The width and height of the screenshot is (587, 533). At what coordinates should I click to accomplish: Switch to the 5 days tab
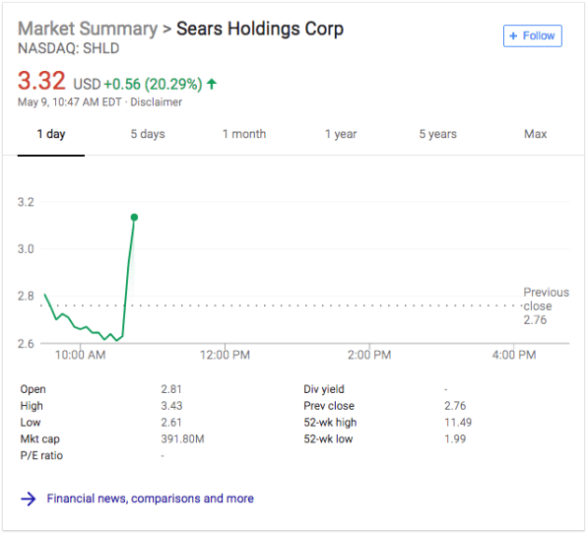pyautogui.click(x=148, y=134)
